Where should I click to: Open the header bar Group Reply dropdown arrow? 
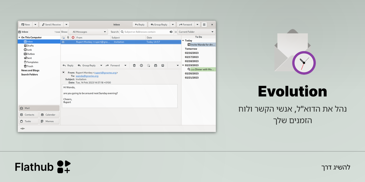tap(172, 25)
